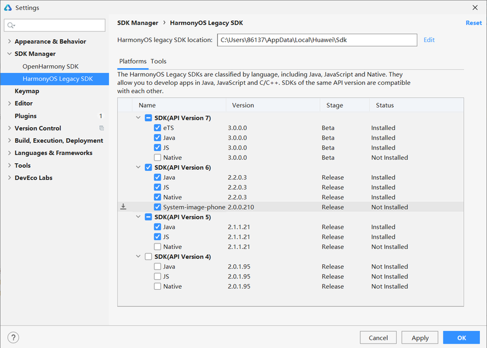Screen dimensions: 487x348
Task: Expand Appearance & Behavior settings
Action: coord(10,42)
